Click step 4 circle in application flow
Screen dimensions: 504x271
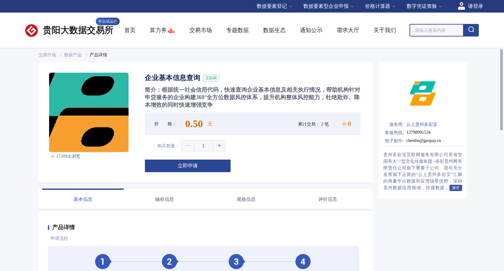(x=303, y=262)
